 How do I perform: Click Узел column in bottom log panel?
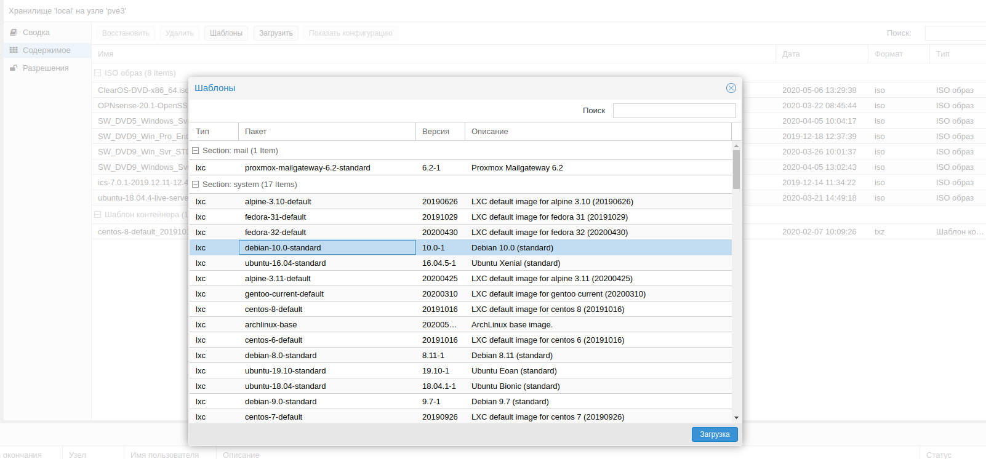(93, 454)
